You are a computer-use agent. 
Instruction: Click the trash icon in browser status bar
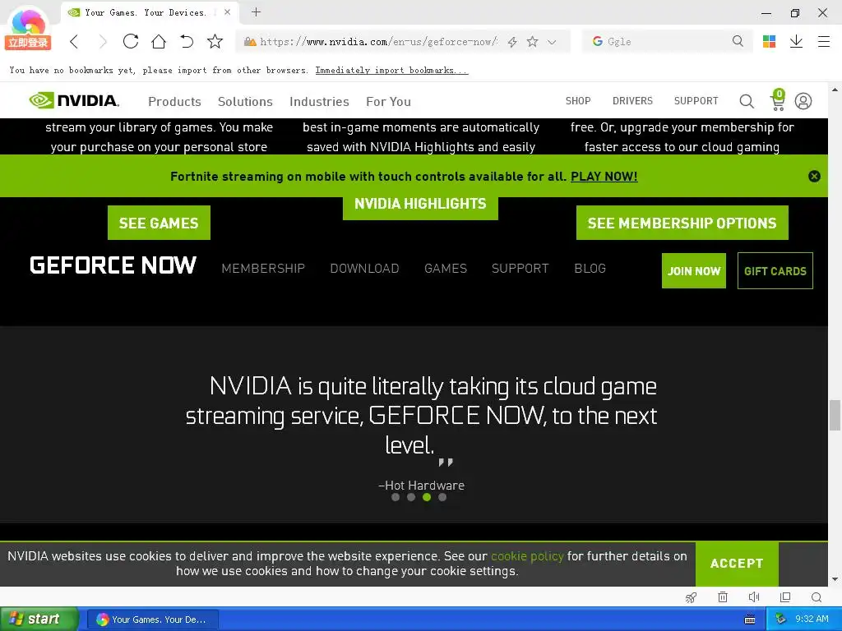[x=723, y=596]
